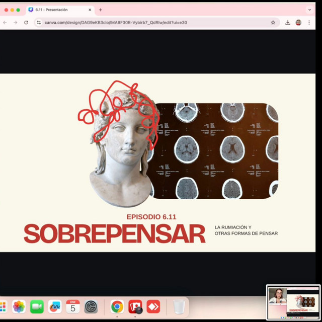322x322 pixels.
Task: Open Chrome downloads icon
Action: (288, 23)
